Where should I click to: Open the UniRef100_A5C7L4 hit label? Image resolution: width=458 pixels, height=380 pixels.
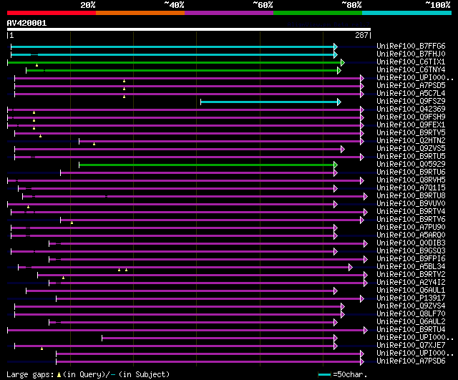coord(411,94)
